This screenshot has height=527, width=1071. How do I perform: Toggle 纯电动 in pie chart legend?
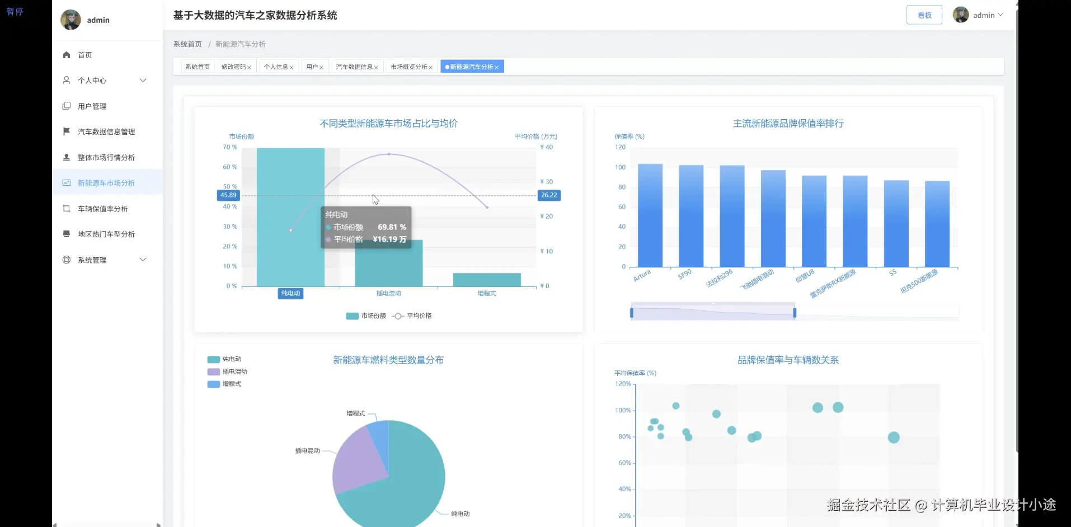(224, 359)
